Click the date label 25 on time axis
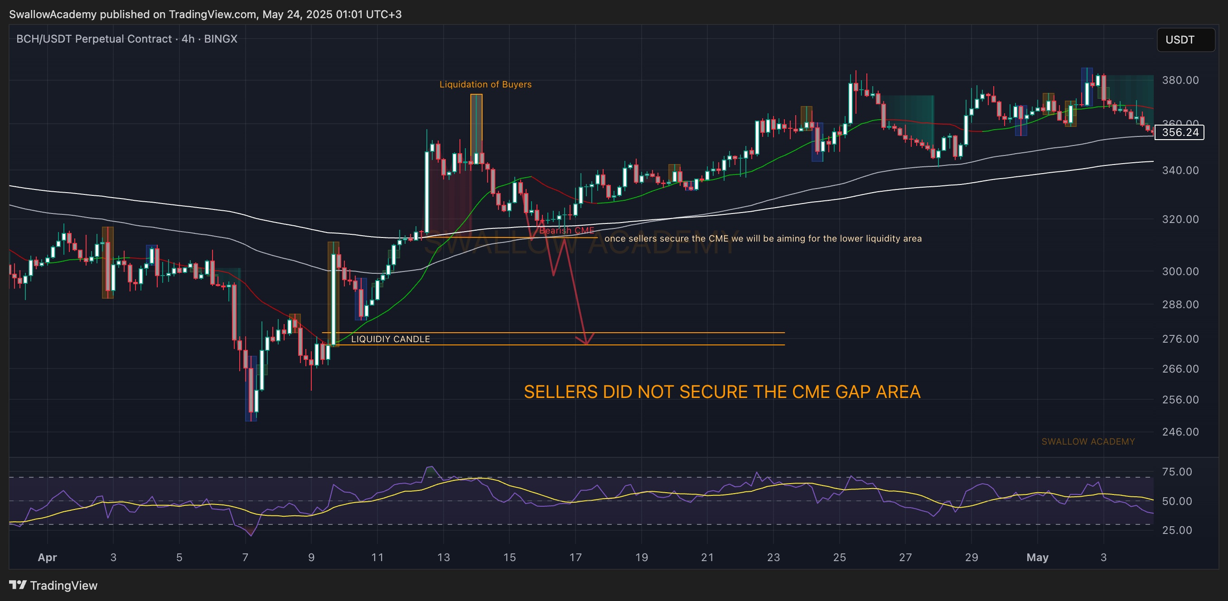Viewport: 1228px width, 601px height. coord(840,557)
